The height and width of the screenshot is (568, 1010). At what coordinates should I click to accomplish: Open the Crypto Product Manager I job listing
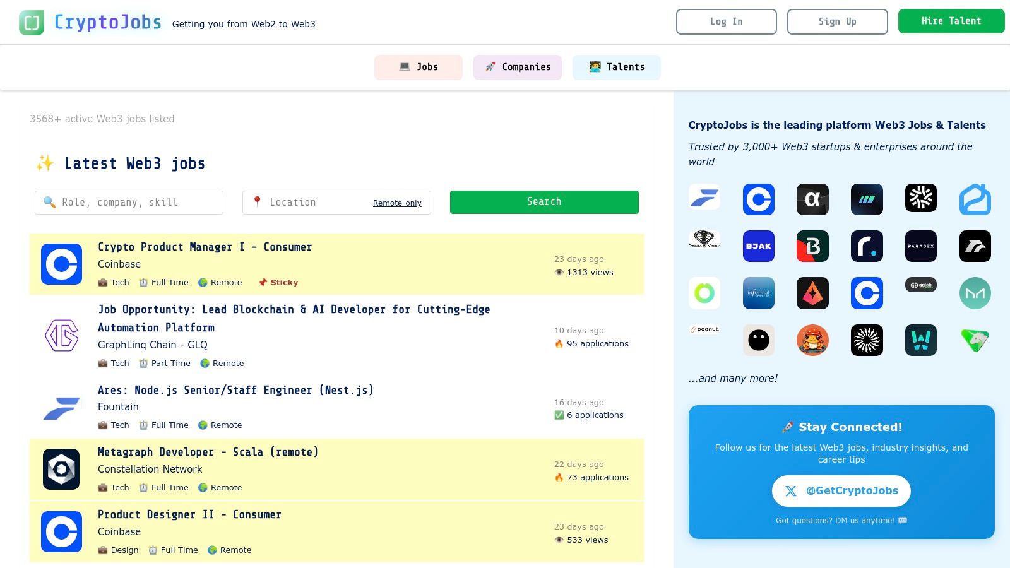pos(205,247)
